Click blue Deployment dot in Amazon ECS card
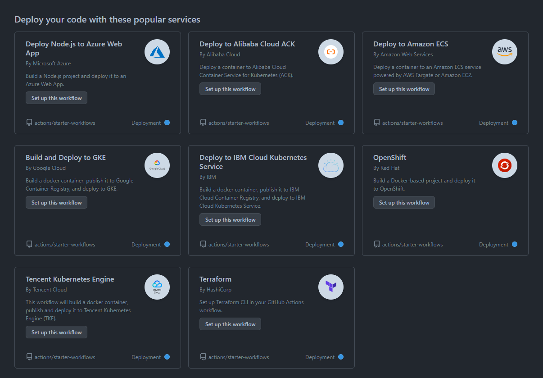 [515, 123]
